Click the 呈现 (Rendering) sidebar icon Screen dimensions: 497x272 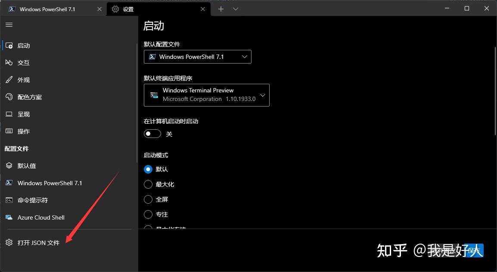click(9, 114)
